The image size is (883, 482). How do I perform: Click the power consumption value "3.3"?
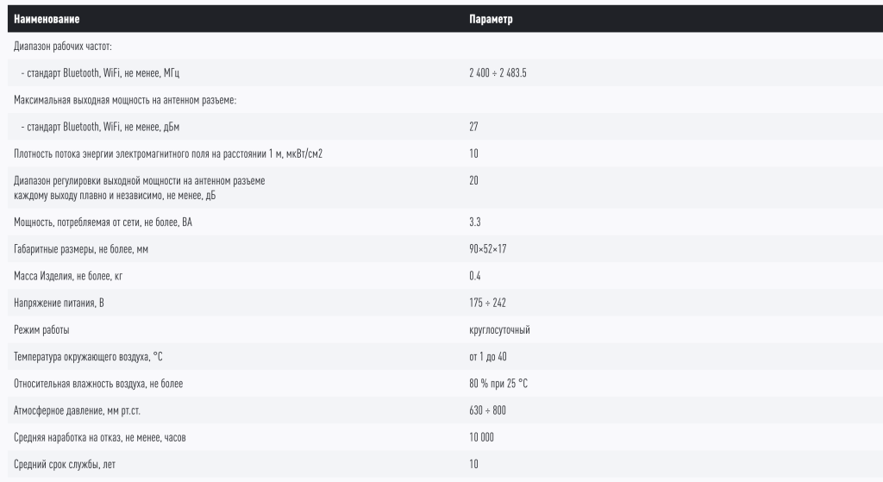(474, 222)
